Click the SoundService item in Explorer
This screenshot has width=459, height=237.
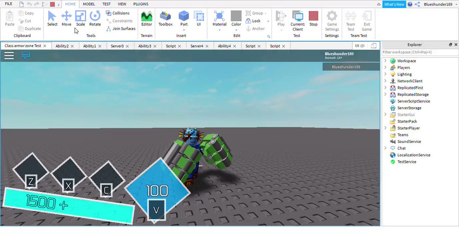tap(409, 142)
